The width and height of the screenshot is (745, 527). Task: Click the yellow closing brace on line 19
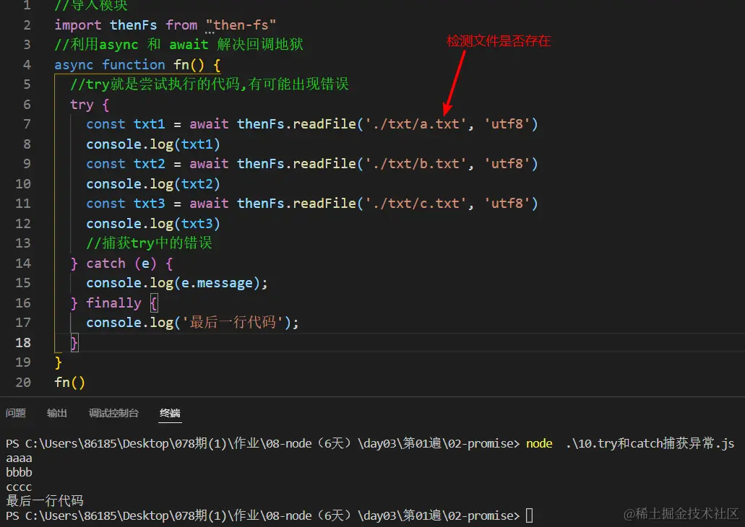[58, 362]
